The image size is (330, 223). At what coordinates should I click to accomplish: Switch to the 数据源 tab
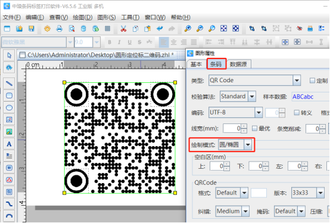[238, 64]
